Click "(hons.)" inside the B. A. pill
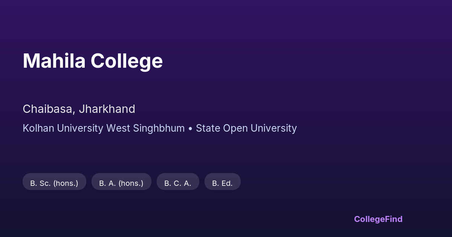The height and width of the screenshot is (237, 452). point(131,183)
